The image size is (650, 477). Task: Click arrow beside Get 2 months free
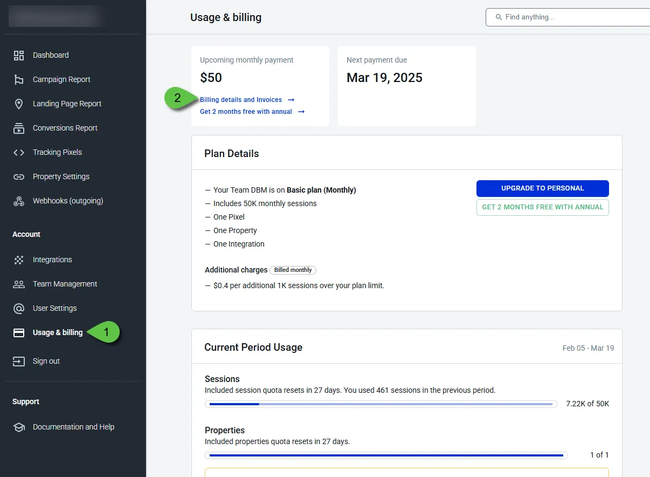pyautogui.click(x=301, y=112)
